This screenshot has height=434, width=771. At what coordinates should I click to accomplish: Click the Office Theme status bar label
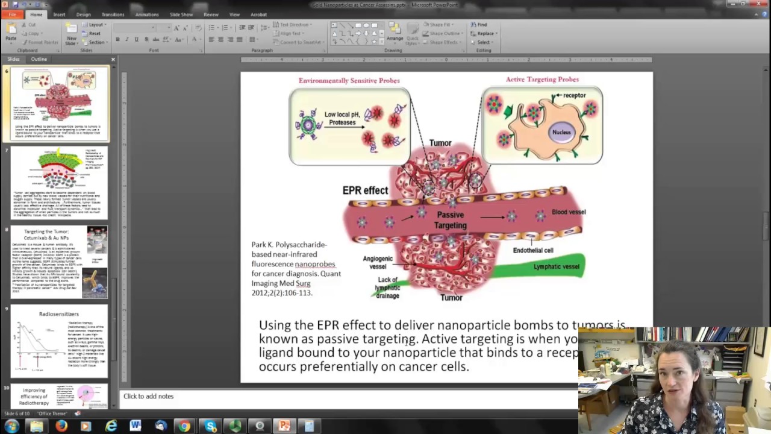coord(52,414)
